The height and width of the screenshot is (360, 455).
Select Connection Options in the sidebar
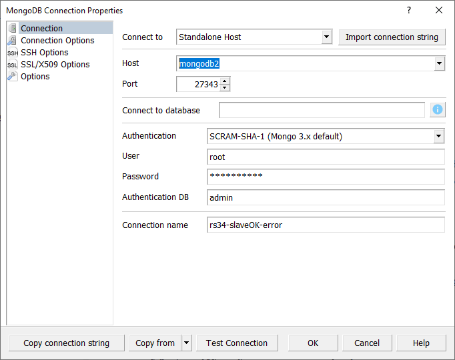coord(57,41)
